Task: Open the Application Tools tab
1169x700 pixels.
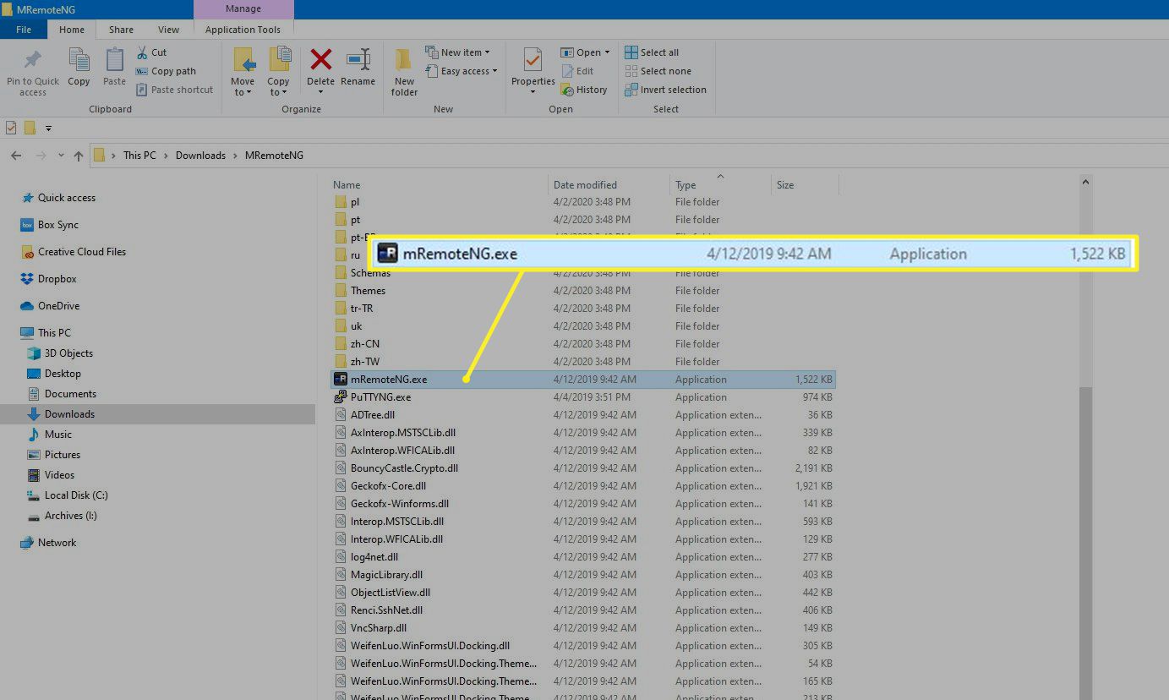Action: [x=243, y=30]
